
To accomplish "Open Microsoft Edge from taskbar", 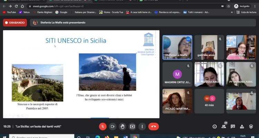I will coord(97,137).
